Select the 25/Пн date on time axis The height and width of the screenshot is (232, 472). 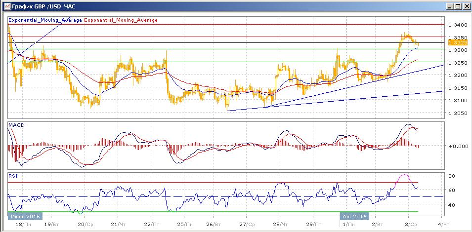(x=182, y=224)
